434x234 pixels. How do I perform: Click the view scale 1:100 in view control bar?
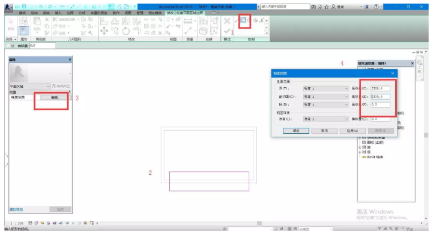(17, 223)
